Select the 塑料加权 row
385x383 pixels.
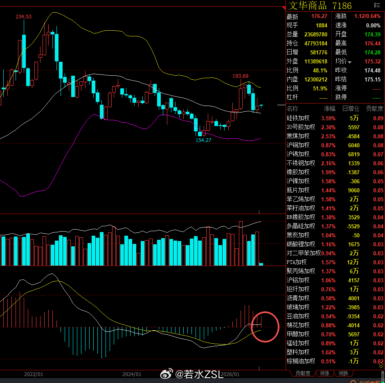click(x=335, y=352)
